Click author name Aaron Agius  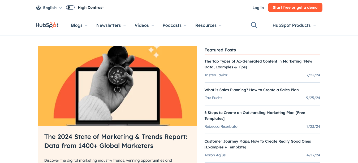click(215, 155)
